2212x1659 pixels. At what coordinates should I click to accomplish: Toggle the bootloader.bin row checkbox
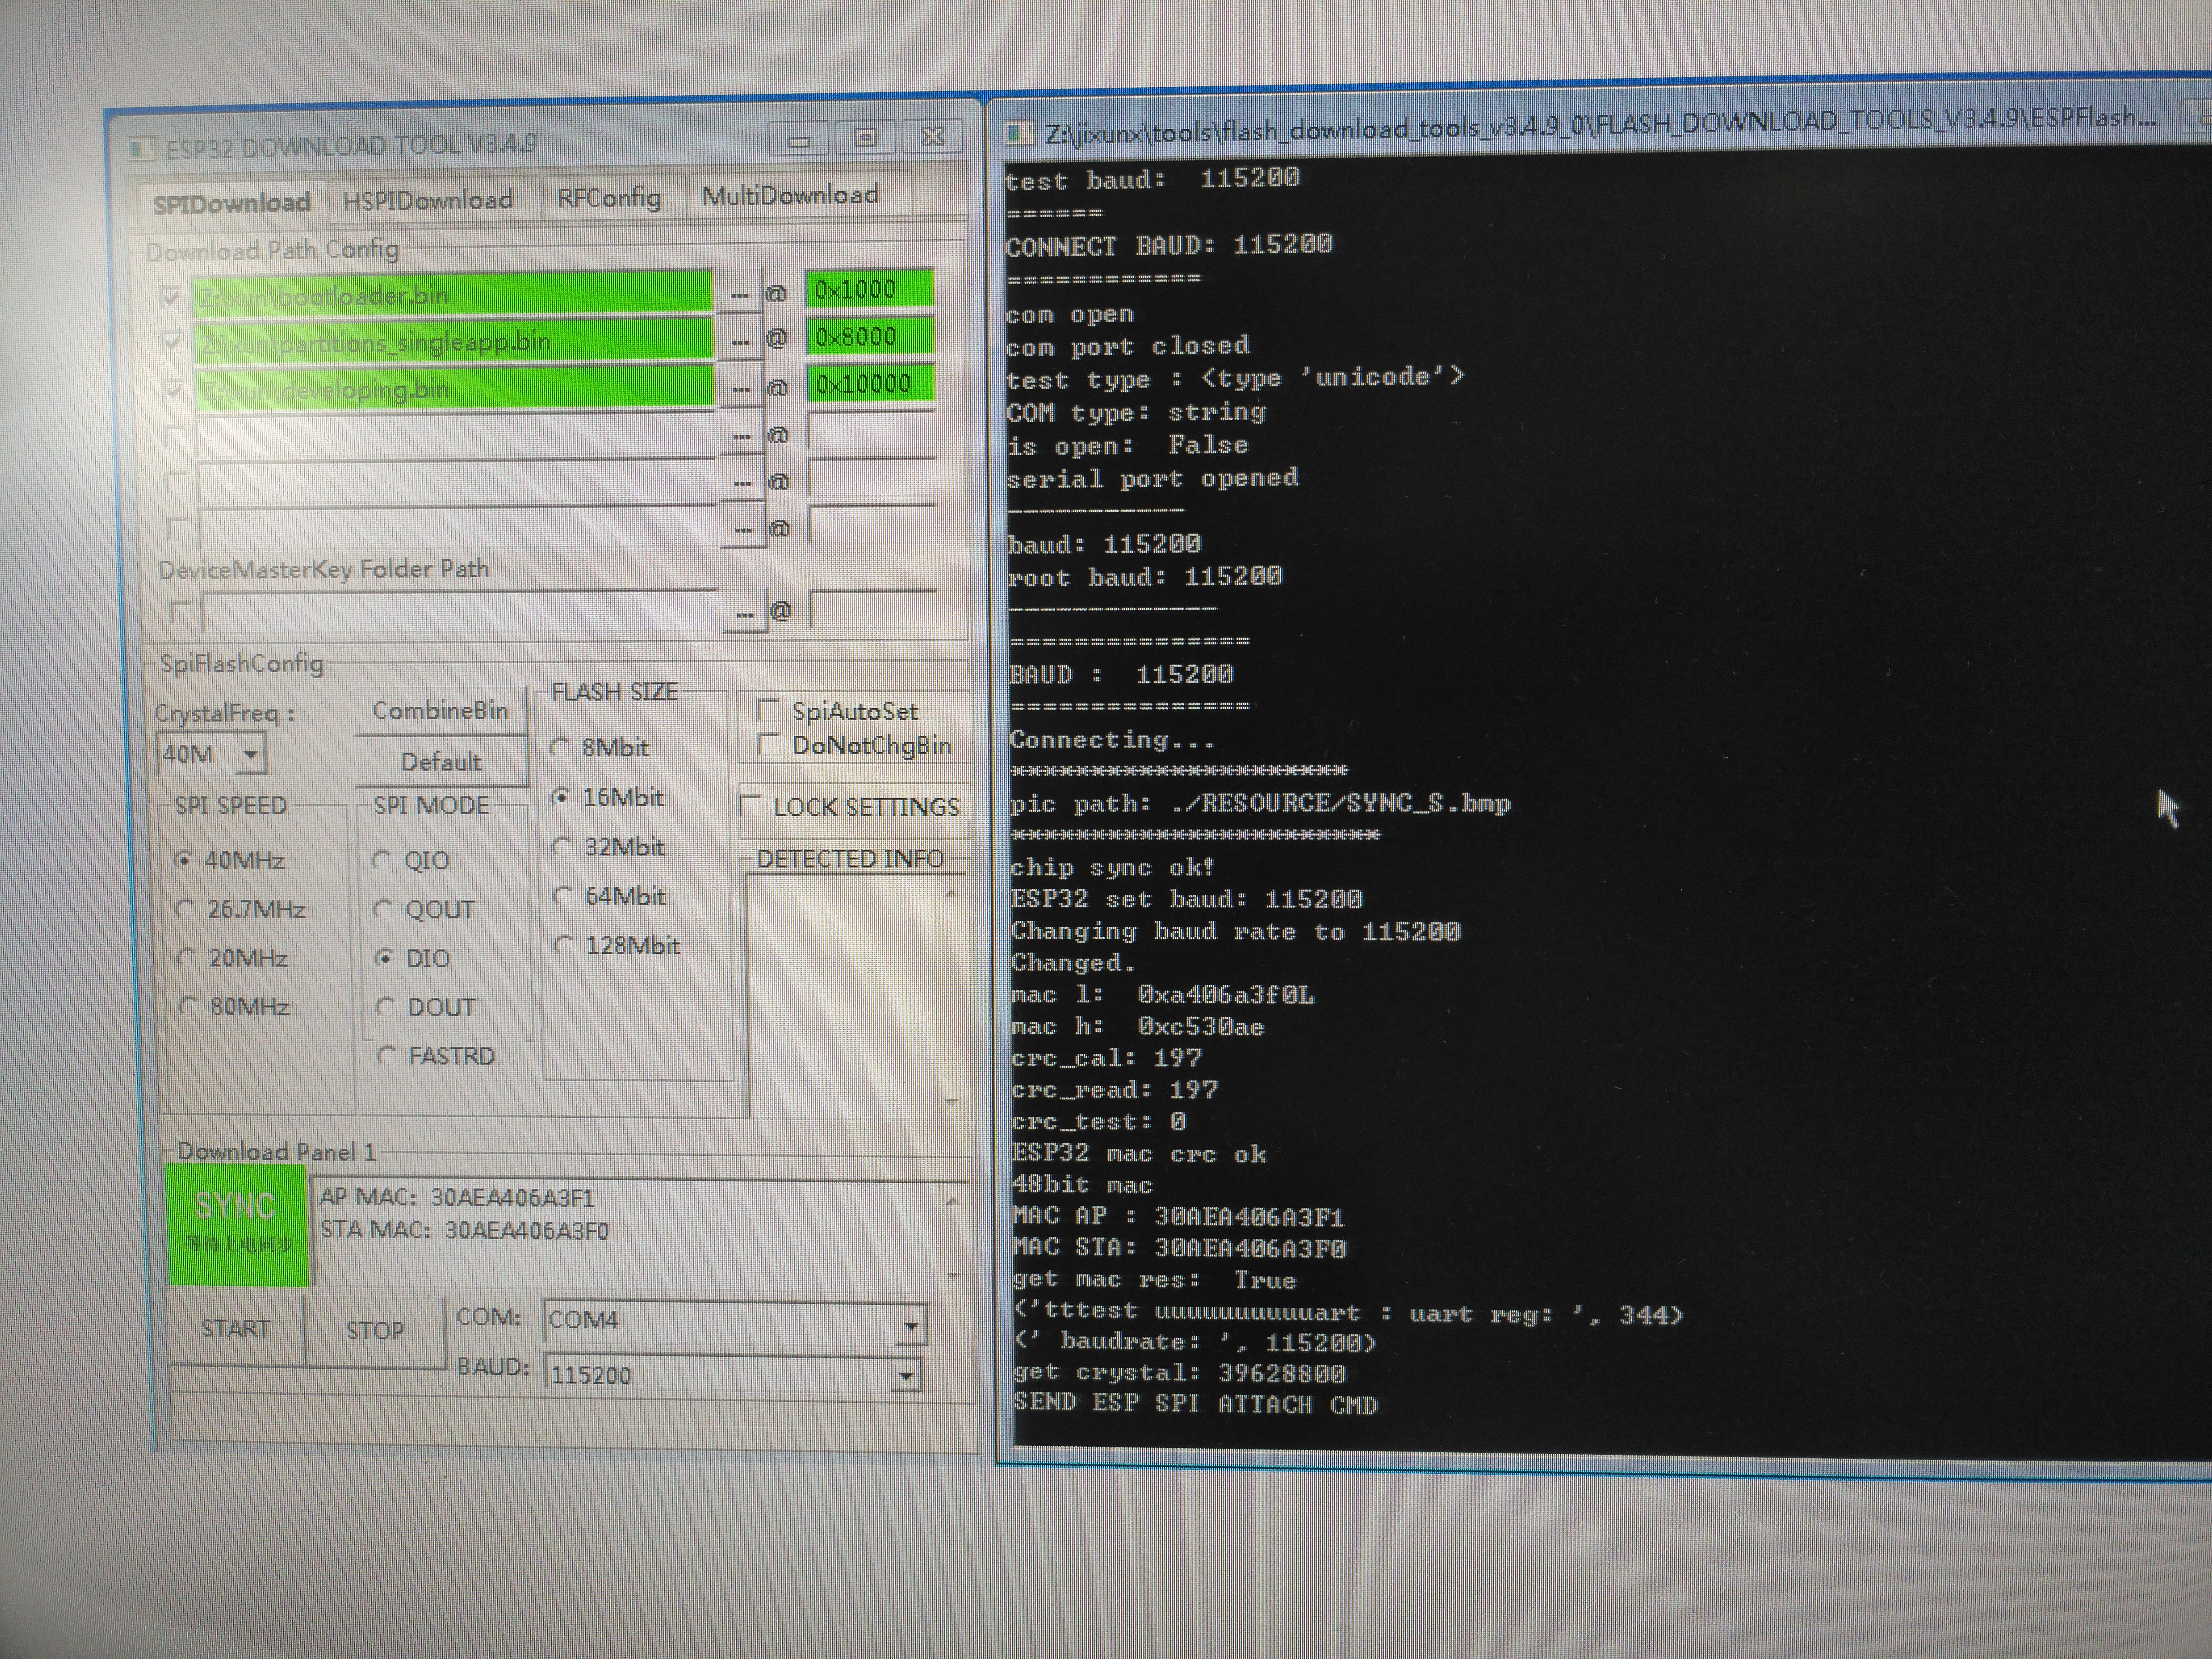click(x=171, y=298)
